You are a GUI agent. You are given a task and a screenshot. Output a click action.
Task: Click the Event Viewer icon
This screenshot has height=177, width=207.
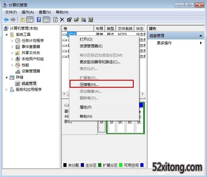tap(18, 47)
